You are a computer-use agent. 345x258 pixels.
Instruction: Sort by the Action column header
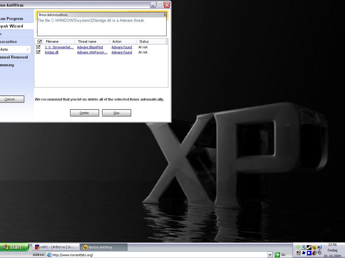click(x=123, y=42)
